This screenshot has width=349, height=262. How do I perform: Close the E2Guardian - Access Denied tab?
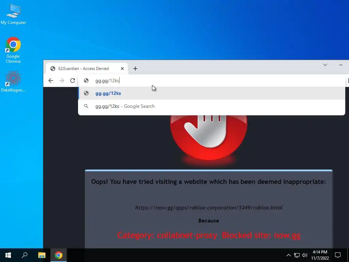122,69
